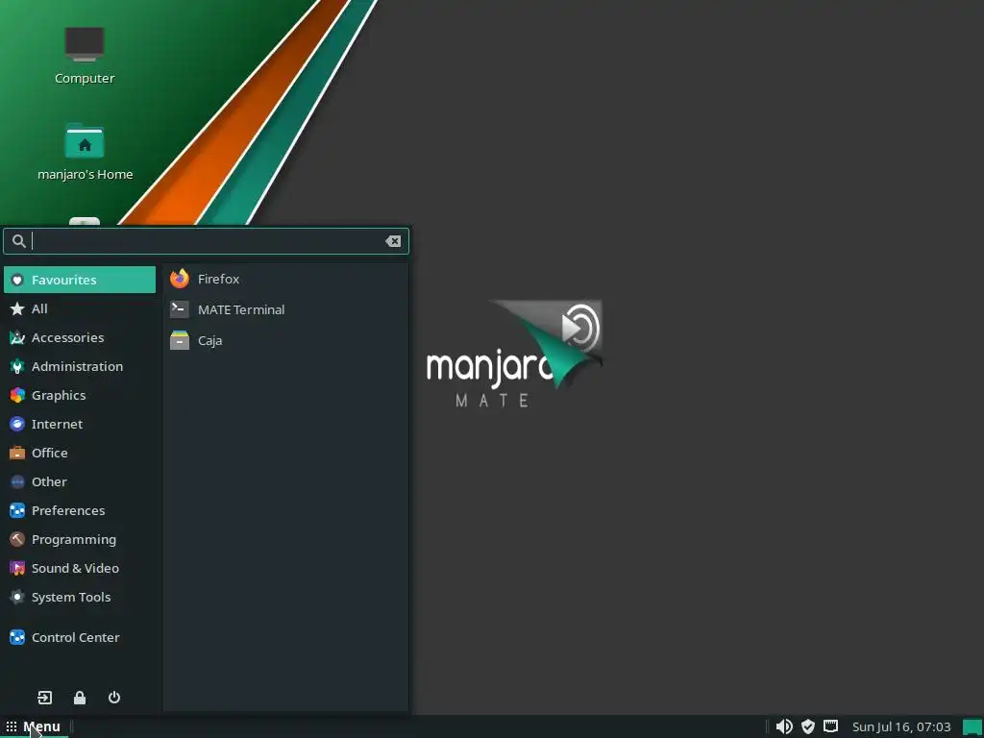Viewport: 984px width, 738px height.
Task: Focus the menu search input box
Action: tap(206, 241)
